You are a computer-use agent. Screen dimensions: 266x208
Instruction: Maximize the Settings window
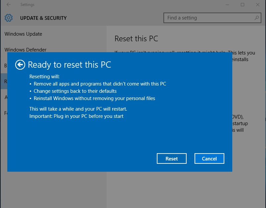243,5
